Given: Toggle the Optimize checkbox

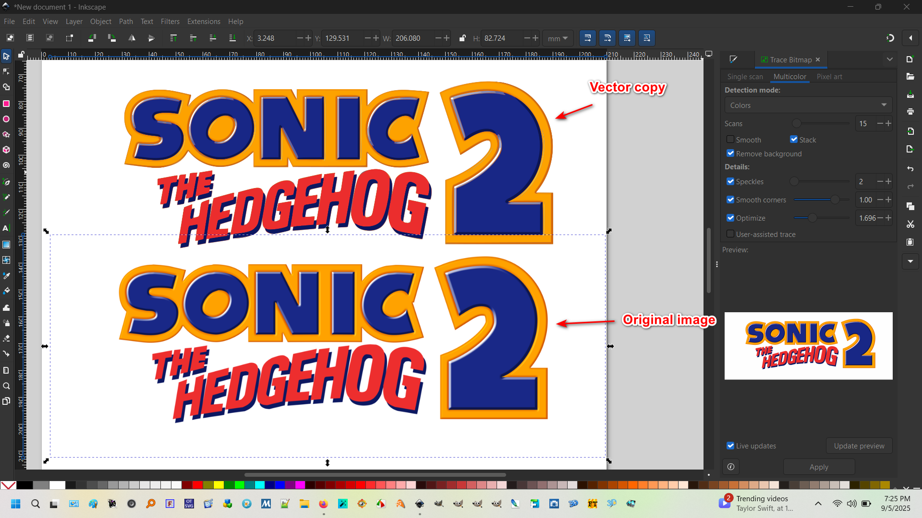Looking at the screenshot, I should click(x=730, y=218).
